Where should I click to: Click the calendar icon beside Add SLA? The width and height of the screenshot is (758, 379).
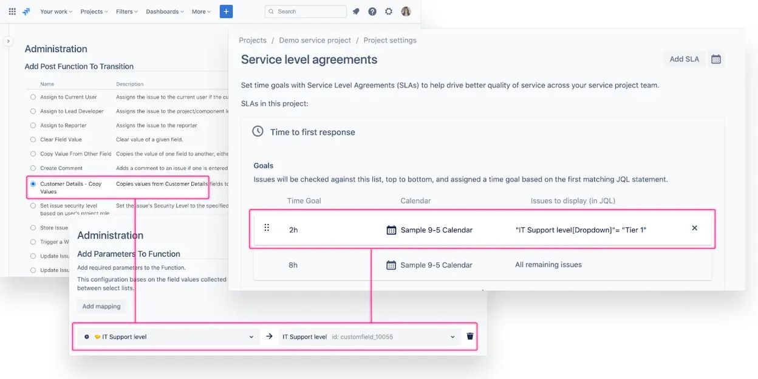point(715,59)
